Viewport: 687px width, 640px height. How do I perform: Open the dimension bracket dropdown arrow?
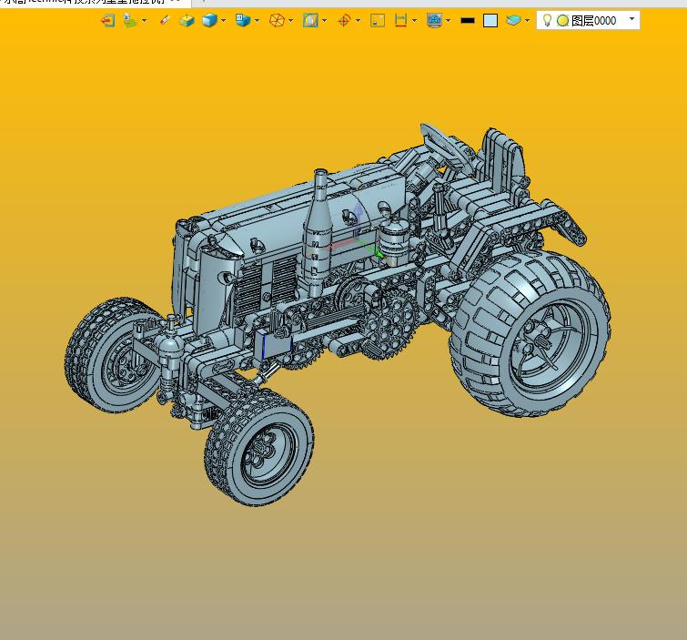[x=415, y=20]
